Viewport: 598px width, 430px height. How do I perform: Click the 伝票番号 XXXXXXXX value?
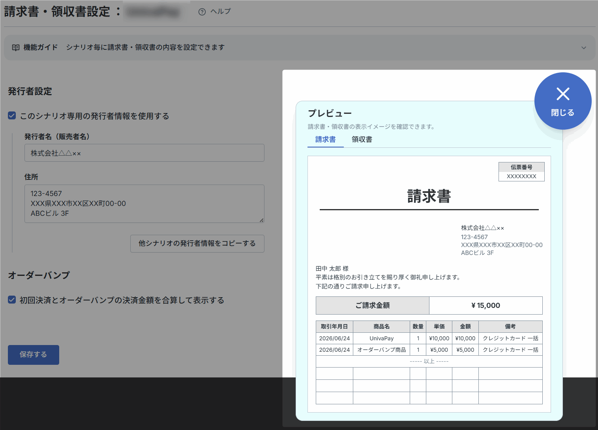[521, 177]
